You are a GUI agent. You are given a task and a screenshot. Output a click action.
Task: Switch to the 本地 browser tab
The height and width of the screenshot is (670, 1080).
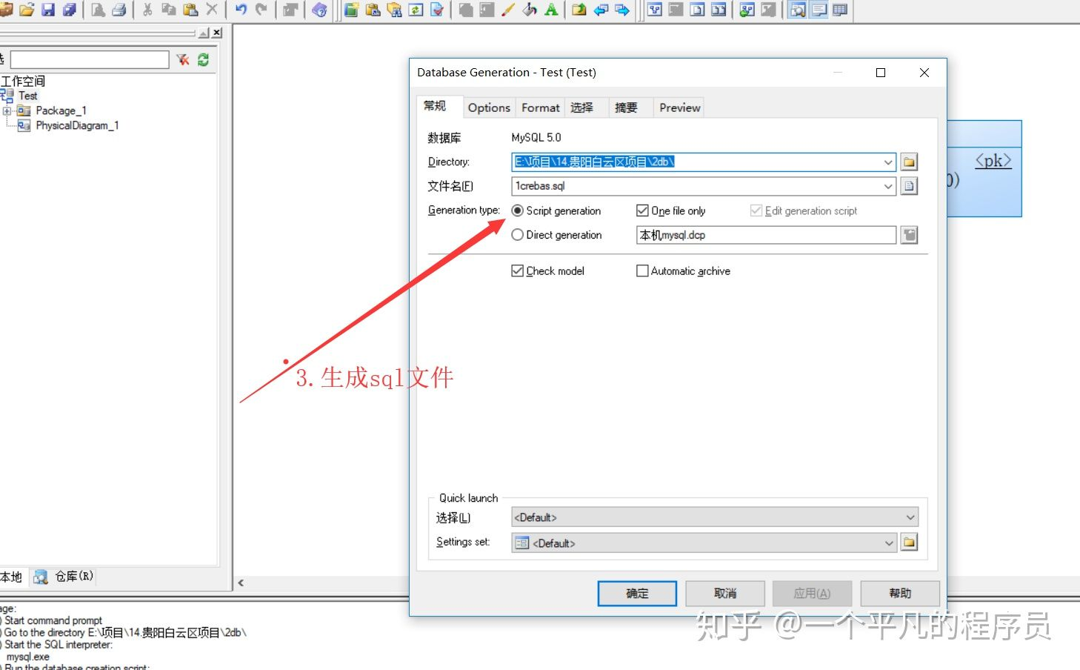(12, 577)
